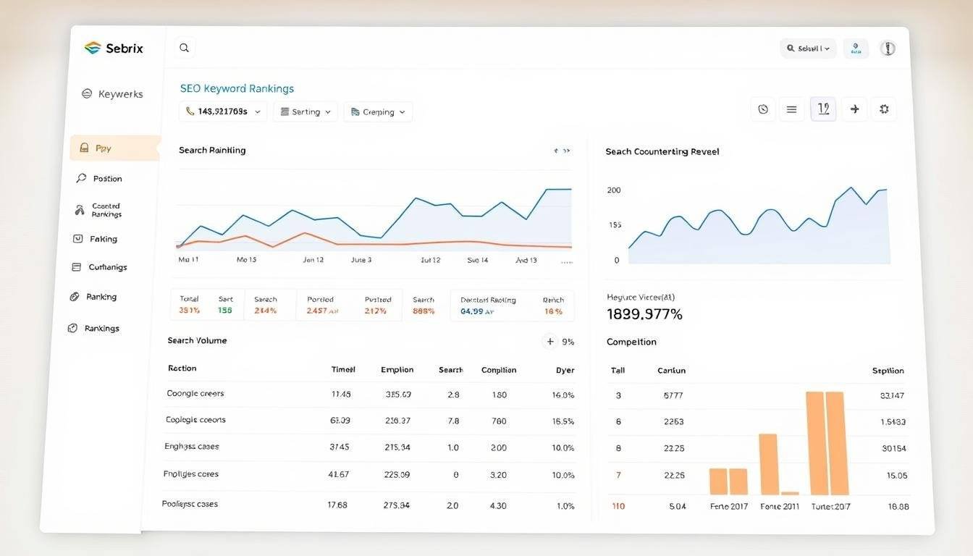The width and height of the screenshot is (973, 556).
Task: Expand the Serting dropdown
Action: coord(305,111)
